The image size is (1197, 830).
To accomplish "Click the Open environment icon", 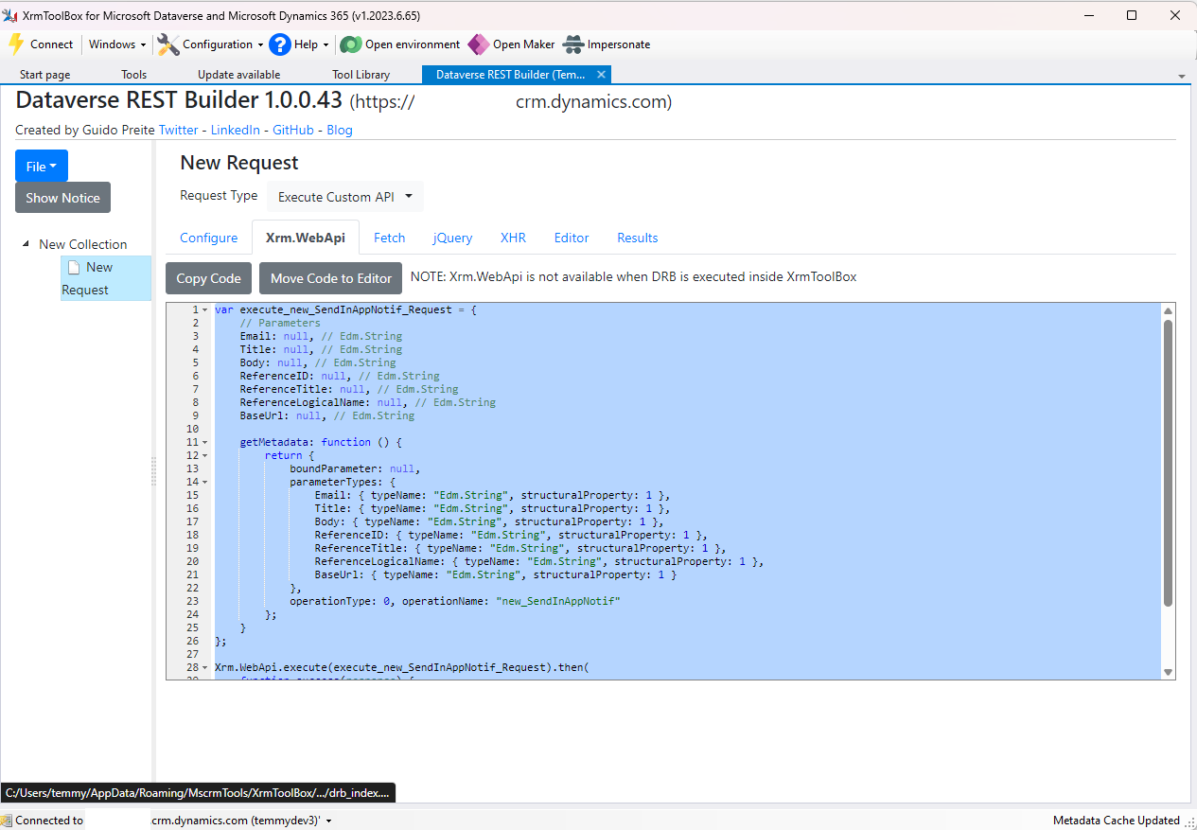I will 351,44.
